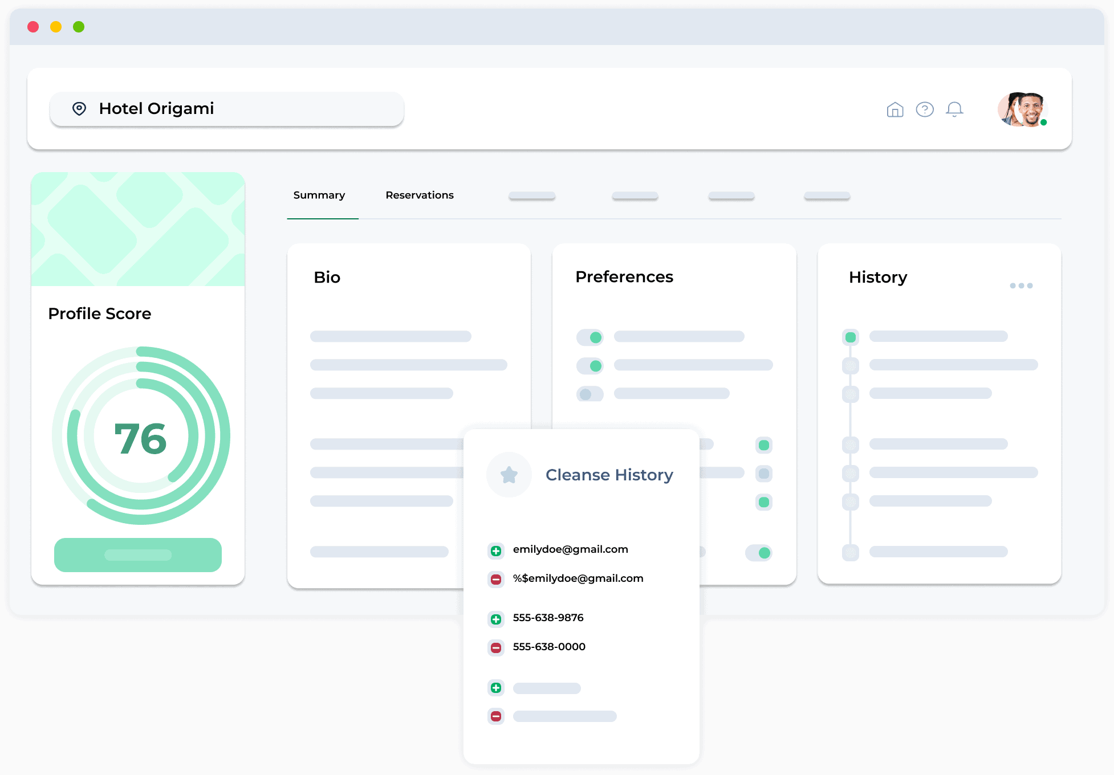Click the location pin icon beside Hotel Origami
The height and width of the screenshot is (775, 1114).
click(x=79, y=108)
